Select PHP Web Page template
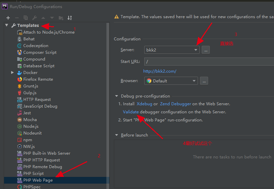The width and height of the screenshot is (274, 189). tap(57, 180)
